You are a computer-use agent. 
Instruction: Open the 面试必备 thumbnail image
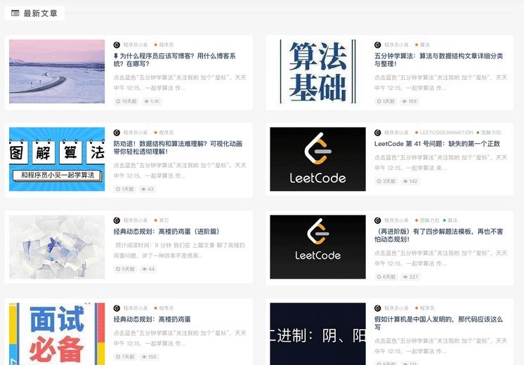click(x=57, y=334)
